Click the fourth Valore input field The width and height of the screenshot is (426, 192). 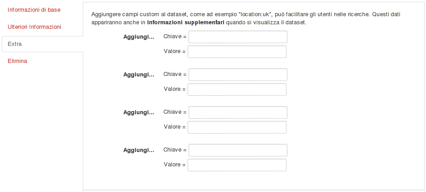237,165
